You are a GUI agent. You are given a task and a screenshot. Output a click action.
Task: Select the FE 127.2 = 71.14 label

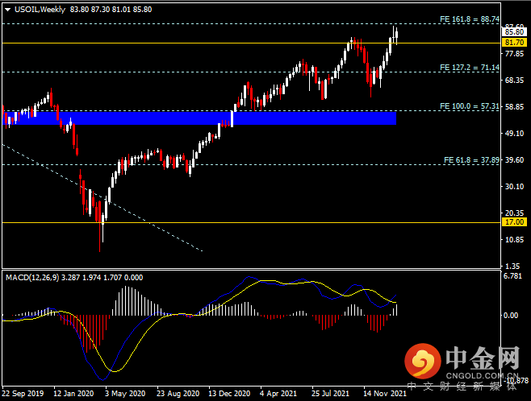click(470, 68)
